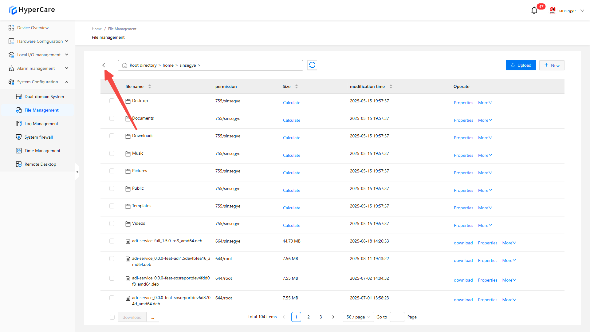Collapse the sidebar with handle arrow
590x332 pixels.
77,172
